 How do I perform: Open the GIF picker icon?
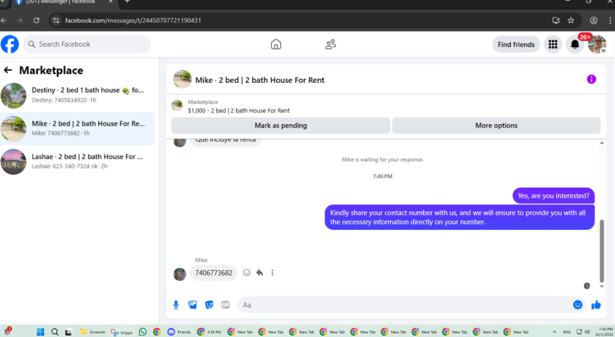pyautogui.click(x=226, y=305)
